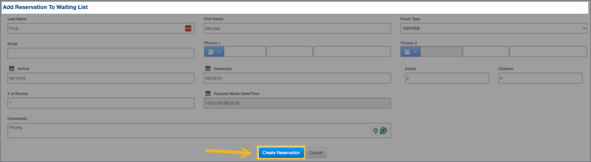The image size is (591, 162).
Task: Click the Departure date field
Action: click(297, 78)
